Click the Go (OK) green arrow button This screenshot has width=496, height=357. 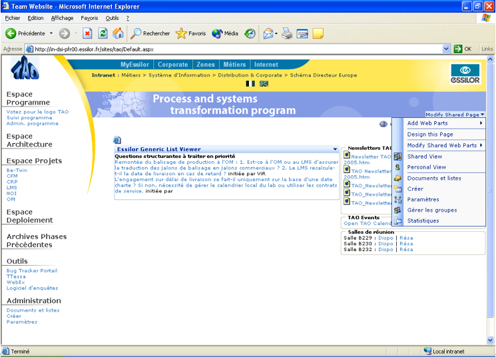pyautogui.click(x=458, y=49)
